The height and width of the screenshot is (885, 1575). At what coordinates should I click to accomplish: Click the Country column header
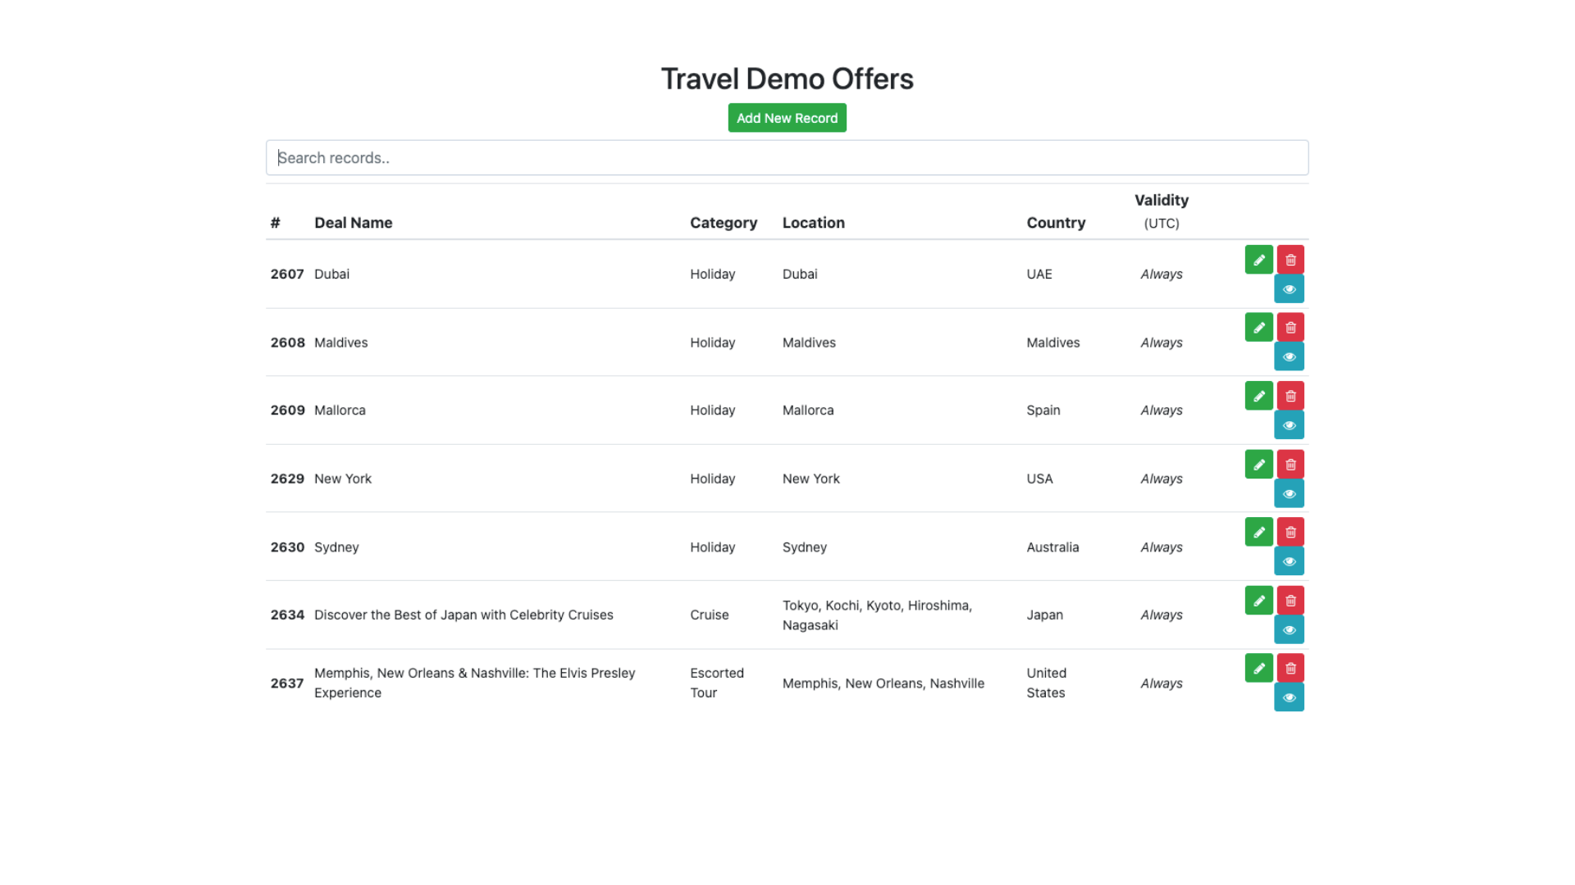tap(1056, 222)
